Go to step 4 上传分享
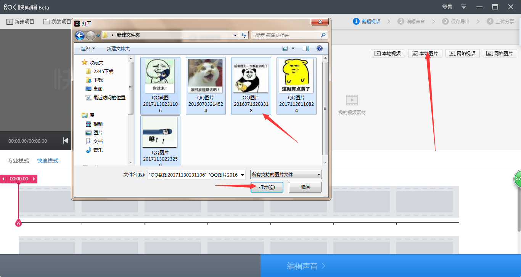This screenshot has width=521, height=277. point(500,21)
